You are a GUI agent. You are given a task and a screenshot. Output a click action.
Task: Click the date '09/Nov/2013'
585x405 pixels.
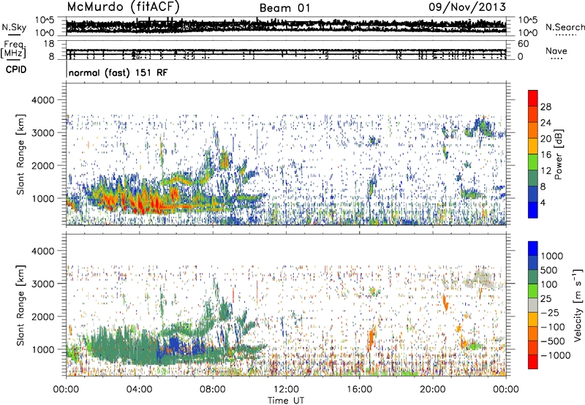pos(467,7)
